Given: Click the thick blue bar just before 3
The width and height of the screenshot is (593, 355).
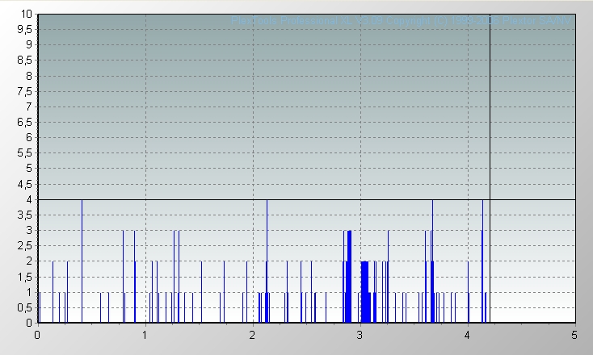Looking at the screenshot, I should tap(349, 278).
